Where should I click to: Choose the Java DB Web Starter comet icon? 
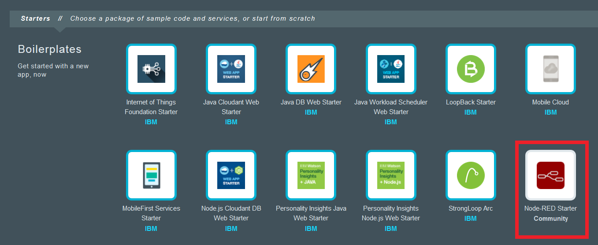point(311,69)
